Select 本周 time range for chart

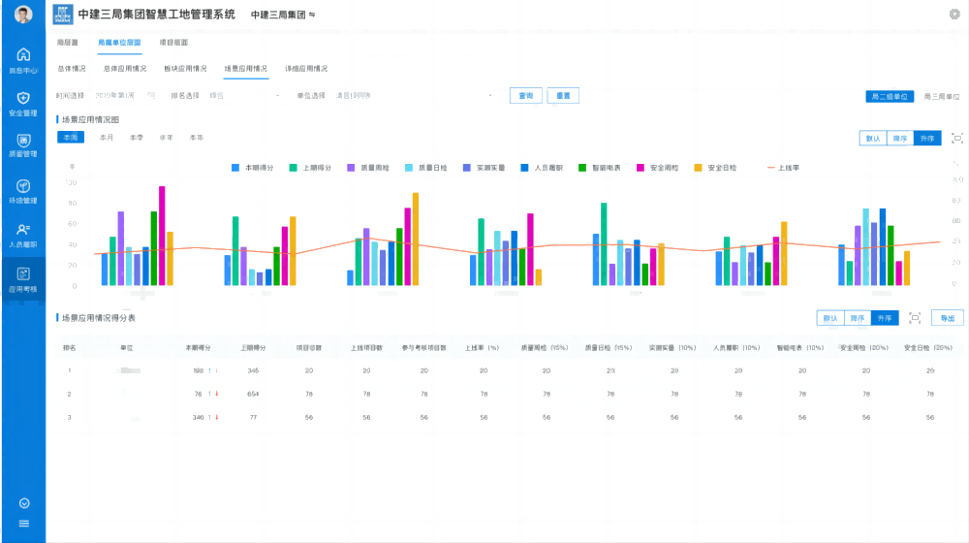click(71, 138)
